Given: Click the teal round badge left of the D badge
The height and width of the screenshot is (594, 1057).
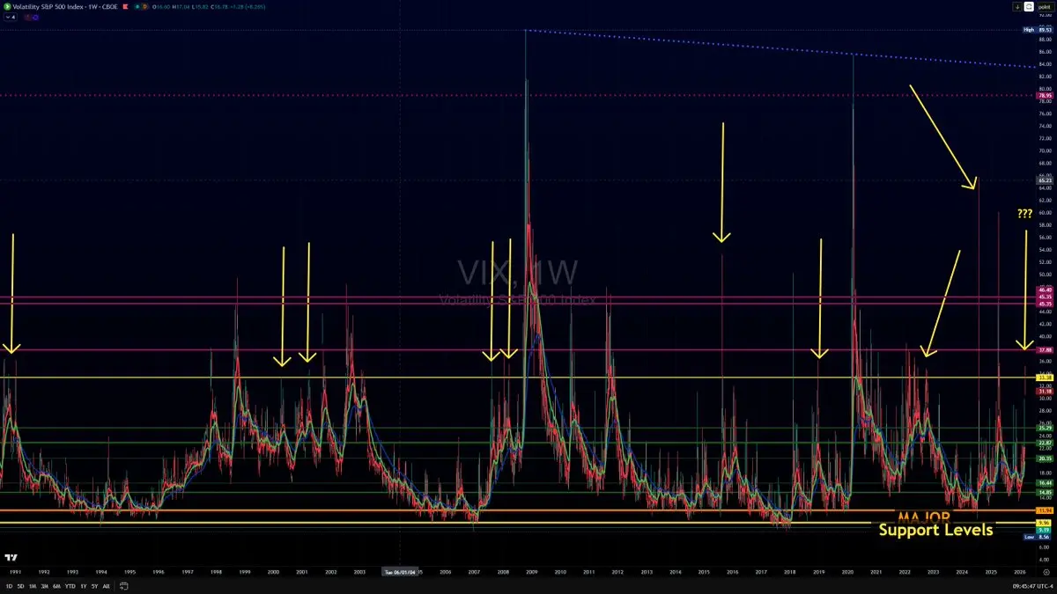Looking at the screenshot, I should click(x=137, y=7).
